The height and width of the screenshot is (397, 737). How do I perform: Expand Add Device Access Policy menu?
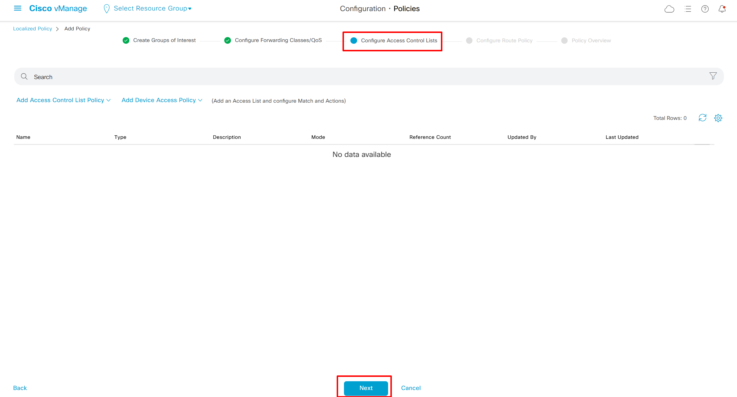point(162,100)
